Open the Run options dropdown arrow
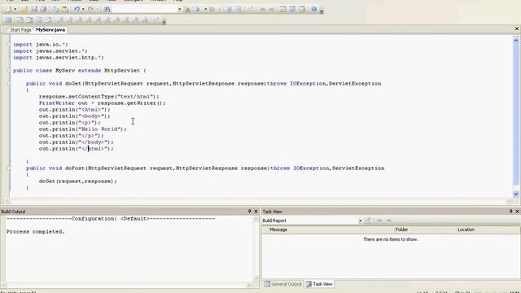 point(205,9)
